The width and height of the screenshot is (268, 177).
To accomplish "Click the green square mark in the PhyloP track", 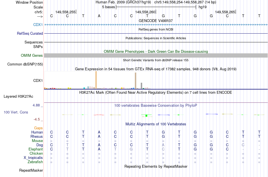I will coord(146,116).
